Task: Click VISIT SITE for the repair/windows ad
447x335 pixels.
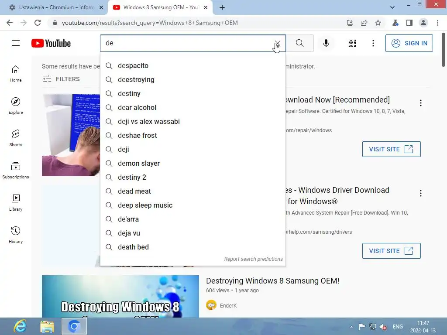Action: tap(391, 149)
